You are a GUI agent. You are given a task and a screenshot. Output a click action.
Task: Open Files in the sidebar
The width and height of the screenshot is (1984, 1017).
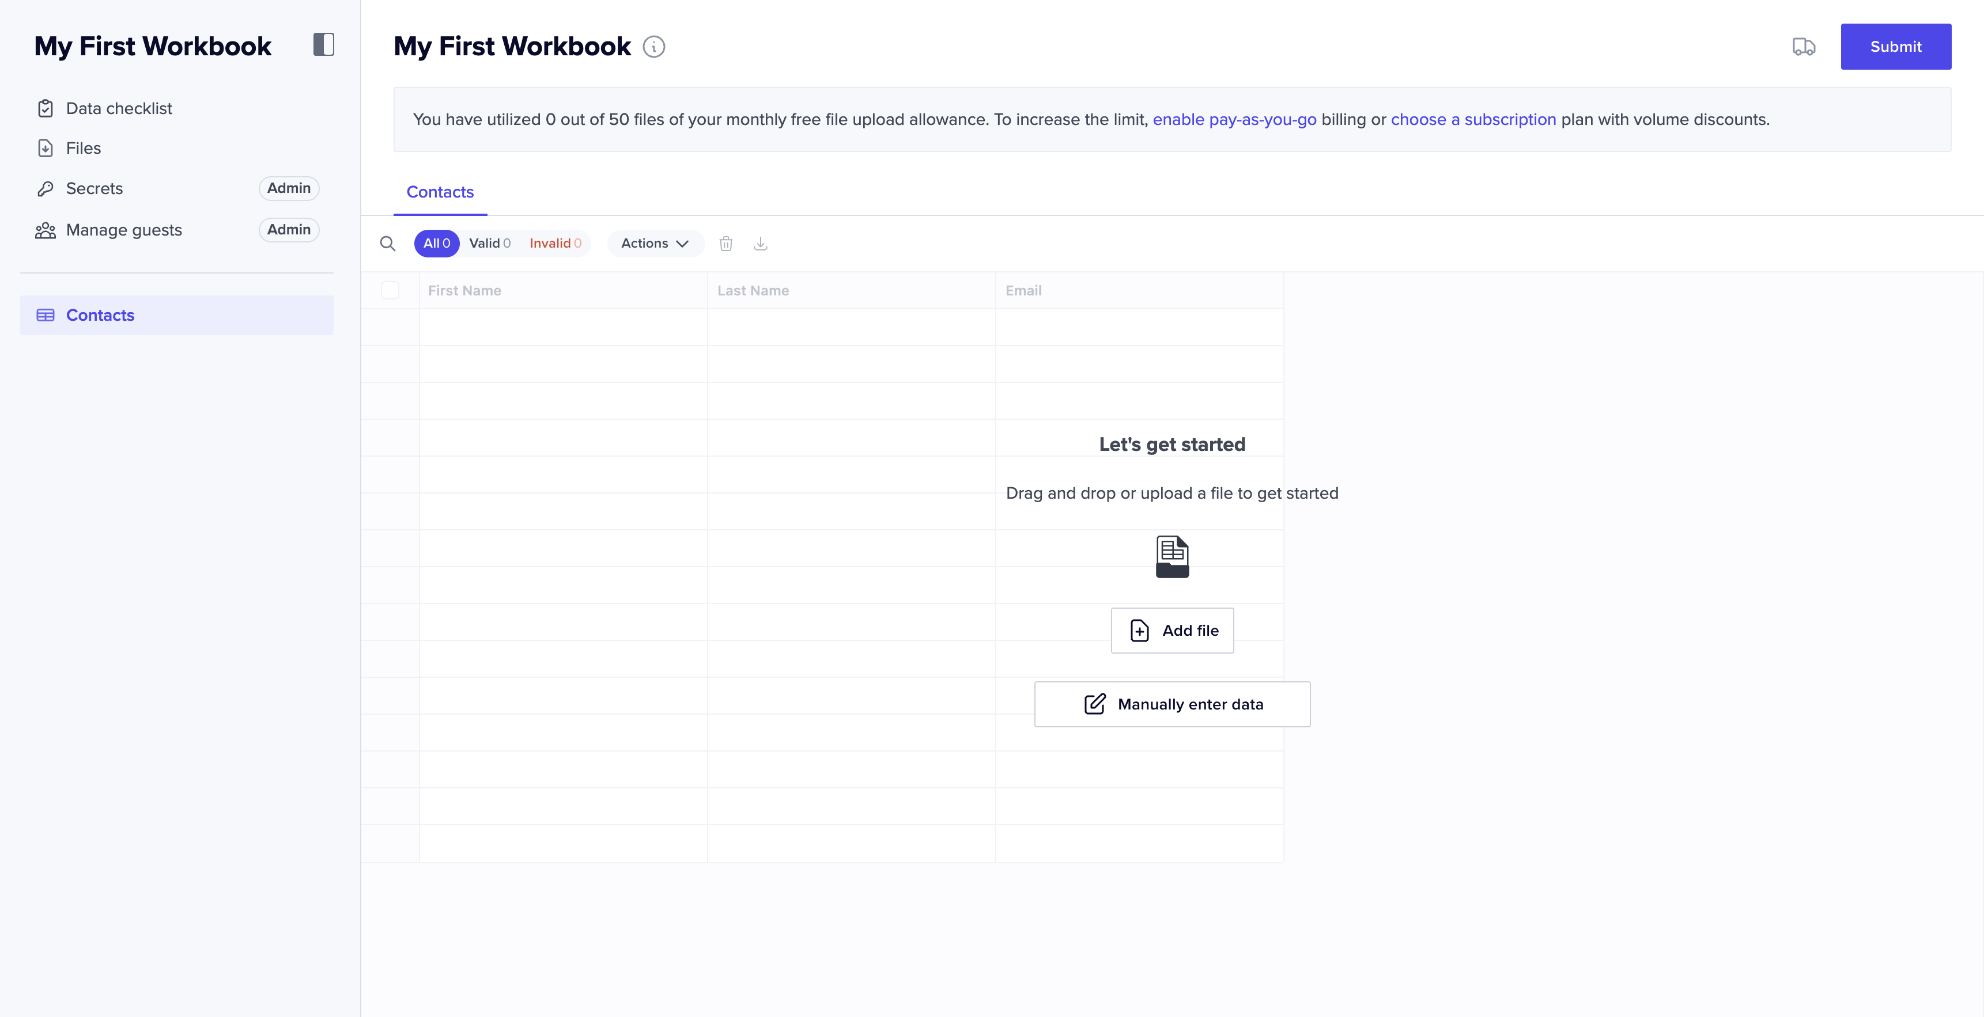83,148
